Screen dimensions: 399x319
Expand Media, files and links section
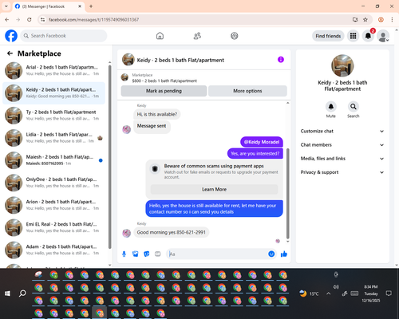pyautogui.click(x=342, y=159)
